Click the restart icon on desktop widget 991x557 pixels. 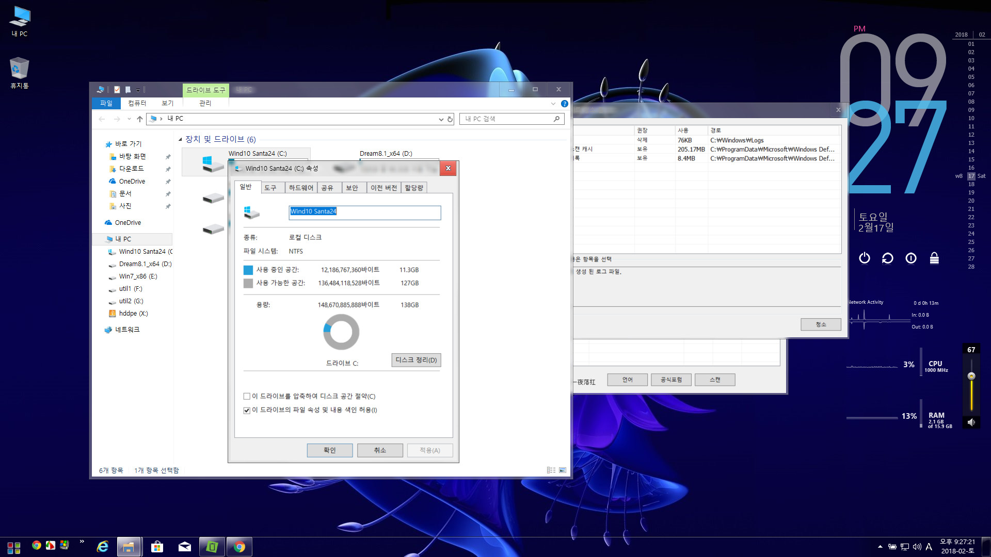click(x=888, y=258)
